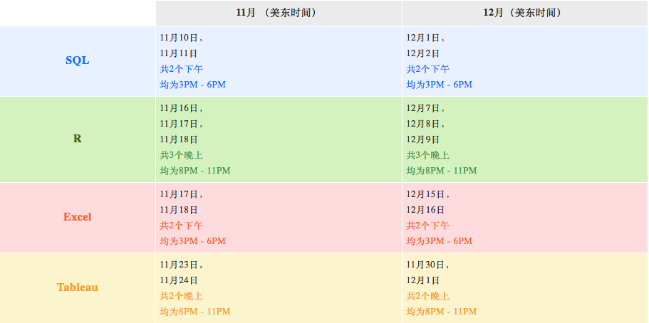Select the Tableau row label
649x323 pixels.
(78, 287)
